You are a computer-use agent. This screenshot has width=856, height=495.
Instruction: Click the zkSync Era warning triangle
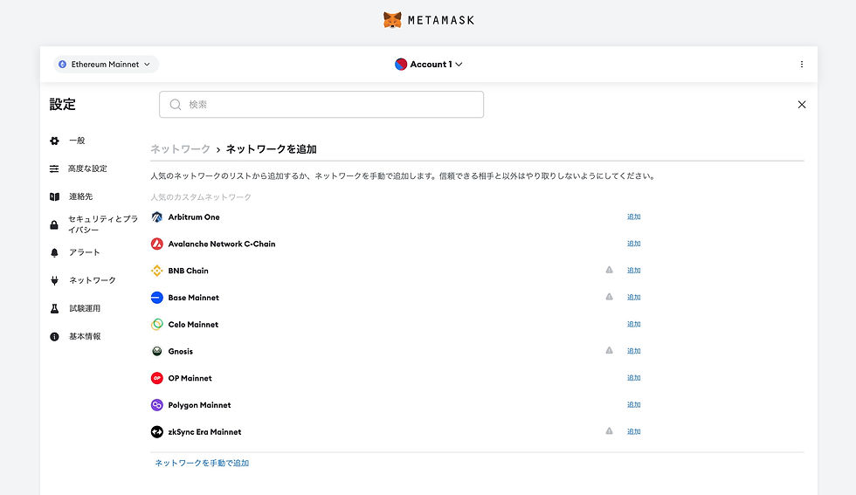pyautogui.click(x=610, y=431)
